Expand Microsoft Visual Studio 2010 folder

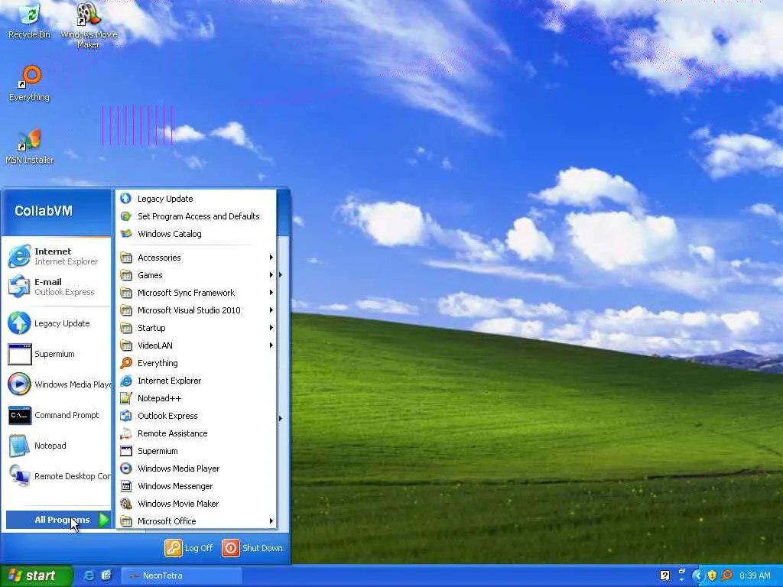click(x=197, y=310)
